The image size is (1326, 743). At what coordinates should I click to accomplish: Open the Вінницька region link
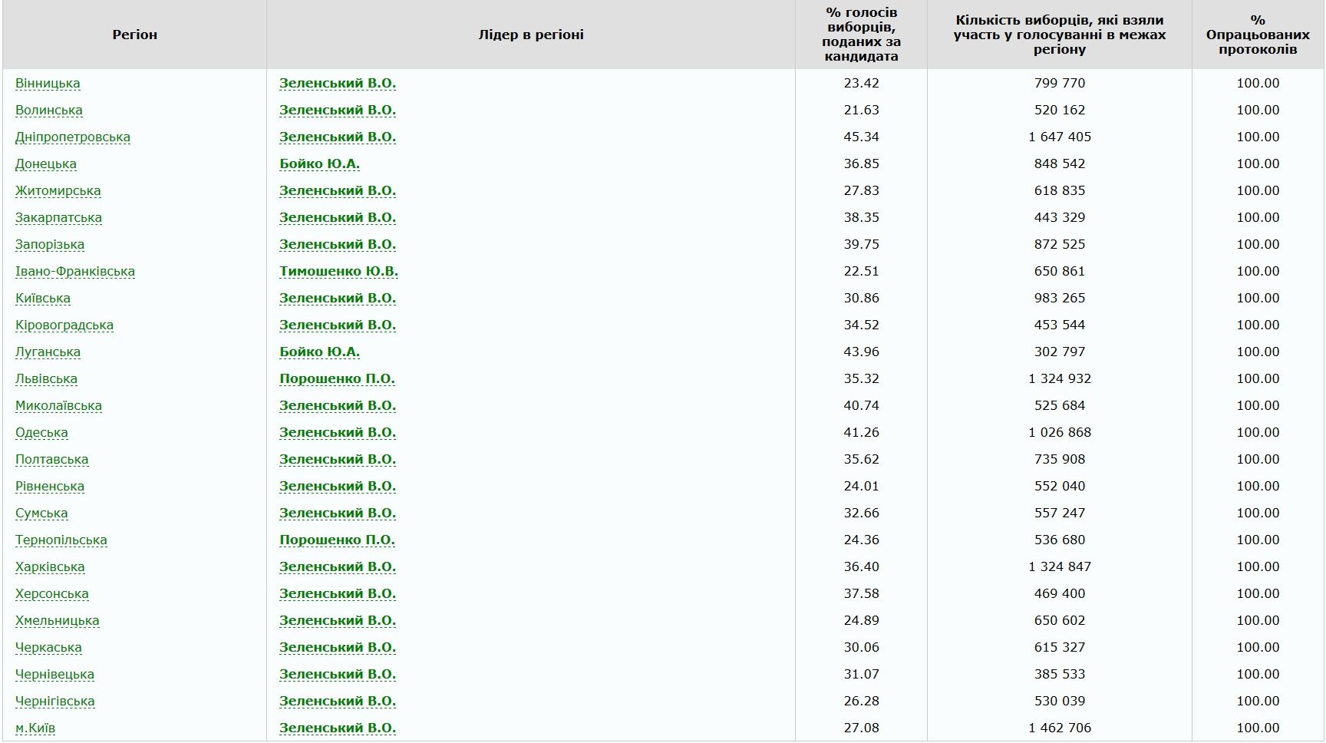(x=48, y=83)
